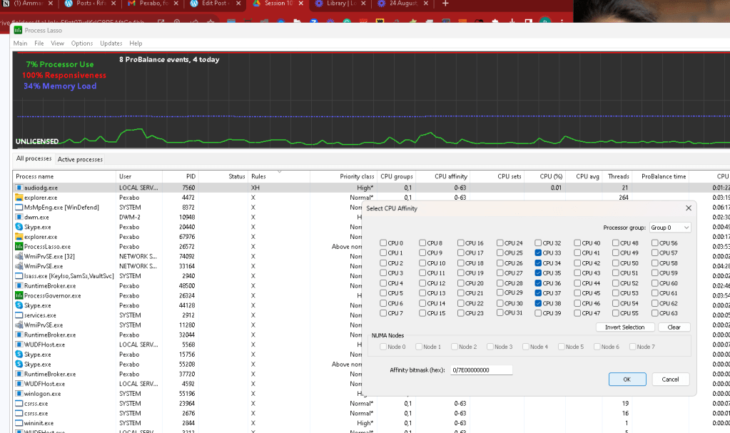Enable the CPU 32 checkbox
This screenshot has height=433, width=730.
538,243
